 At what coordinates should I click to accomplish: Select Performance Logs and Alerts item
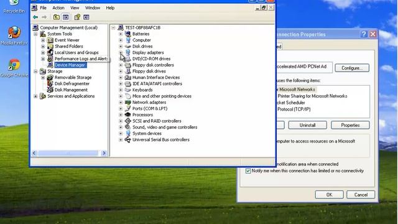click(x=81, y=58)
